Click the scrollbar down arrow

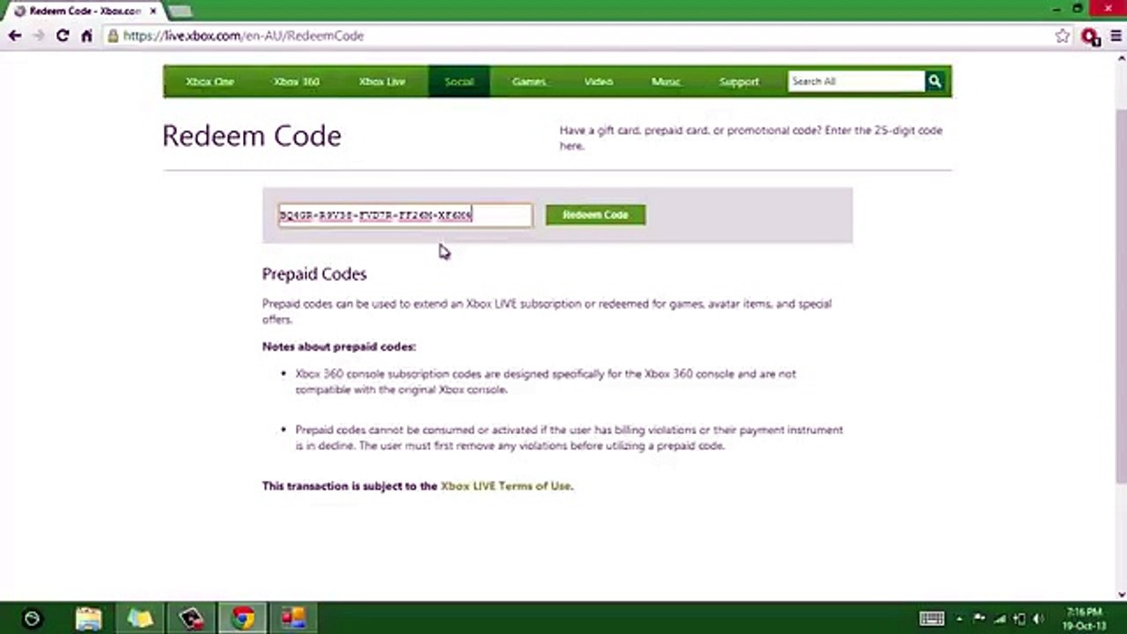click(1121, 593)
